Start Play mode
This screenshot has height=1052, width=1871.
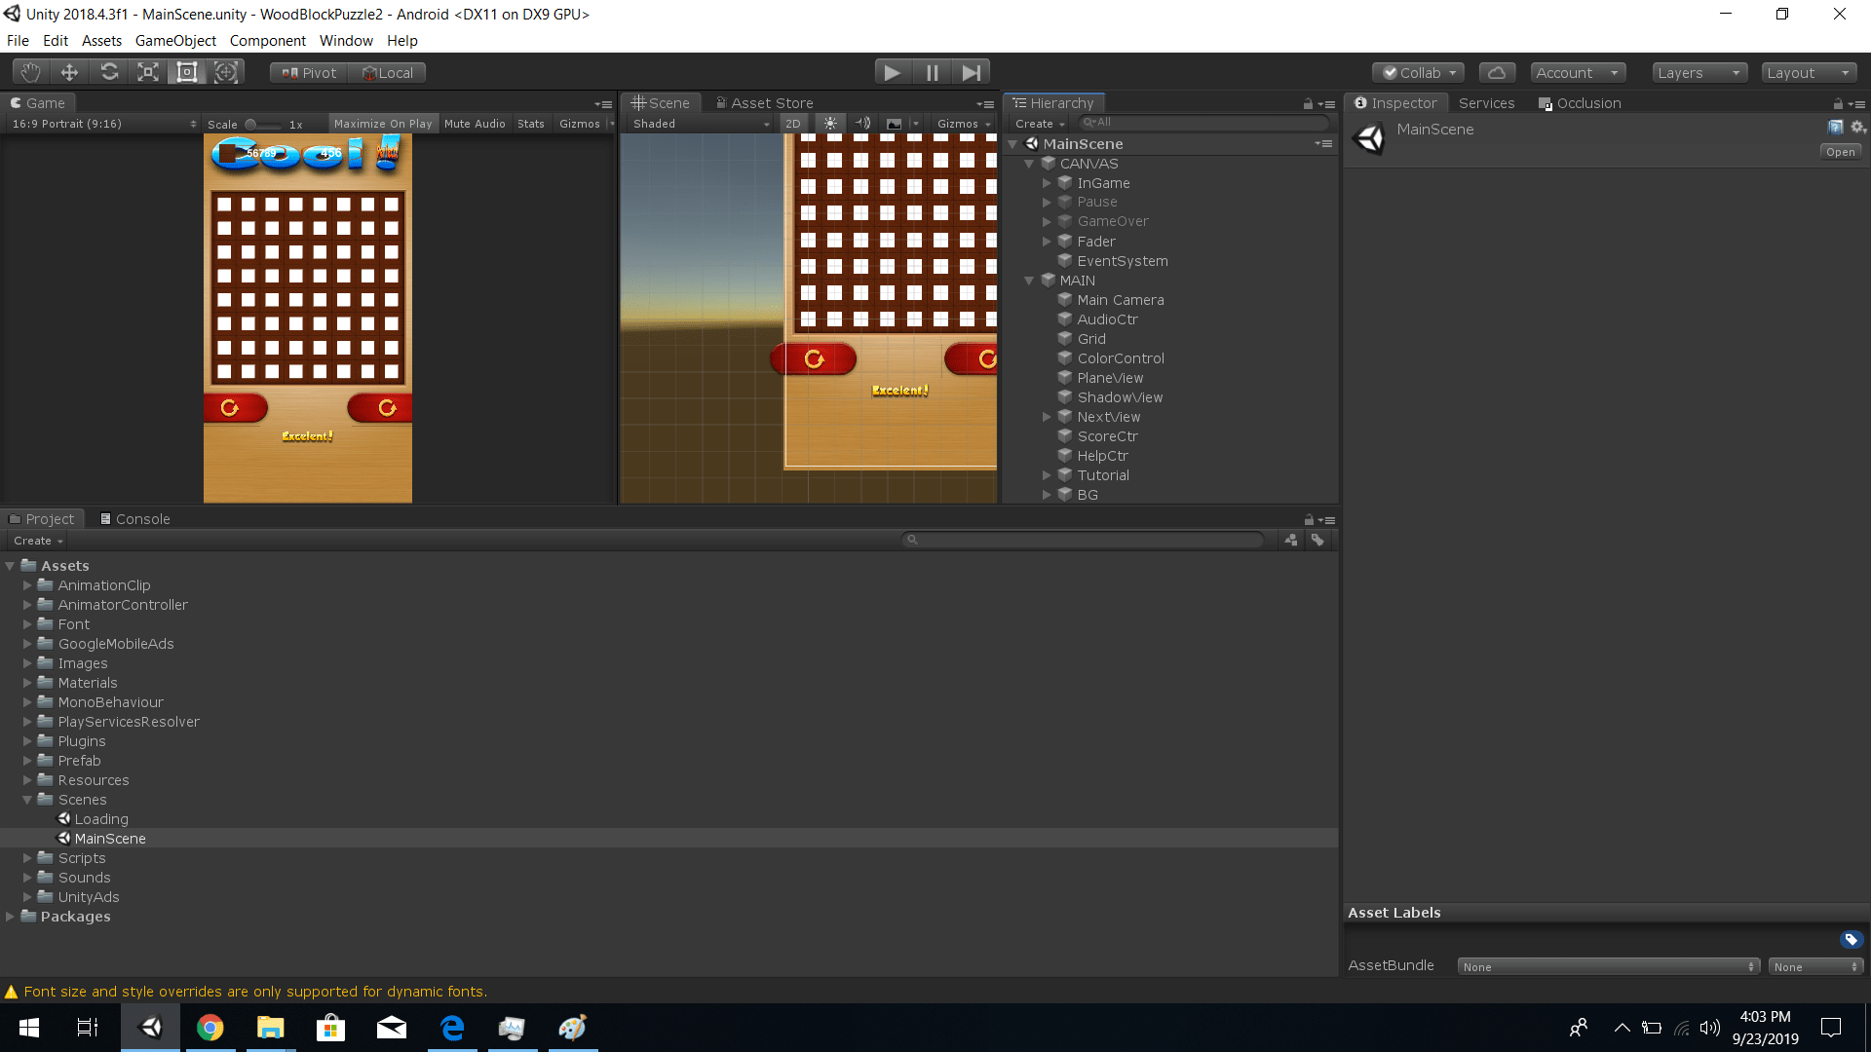coord(892,72)
